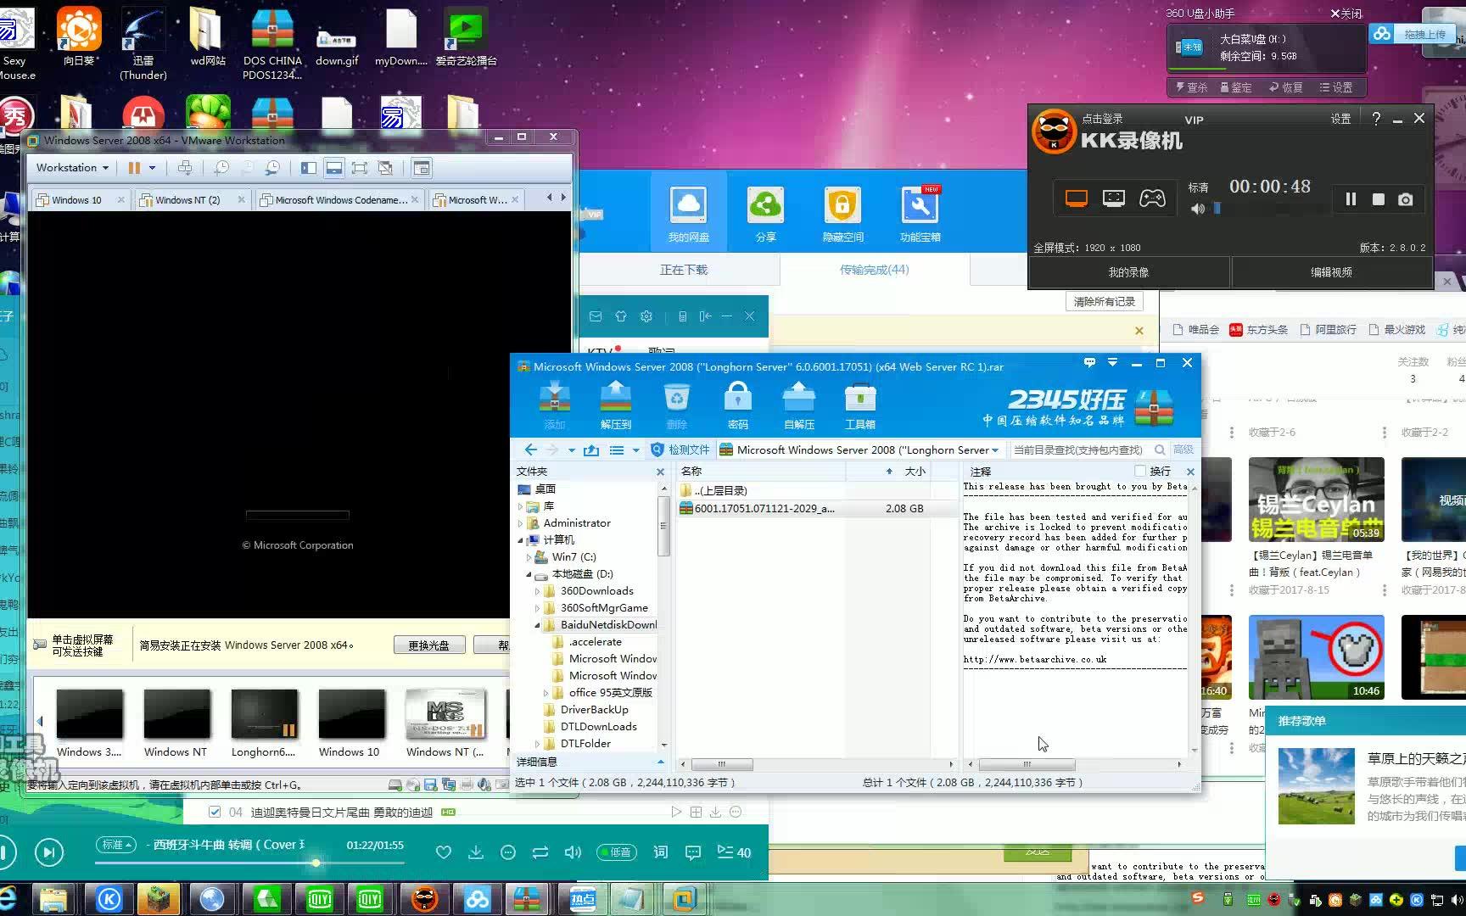Open the playlist queue showing 40
The width and height of the screenshot is (1466, 916).
[734, 852]
